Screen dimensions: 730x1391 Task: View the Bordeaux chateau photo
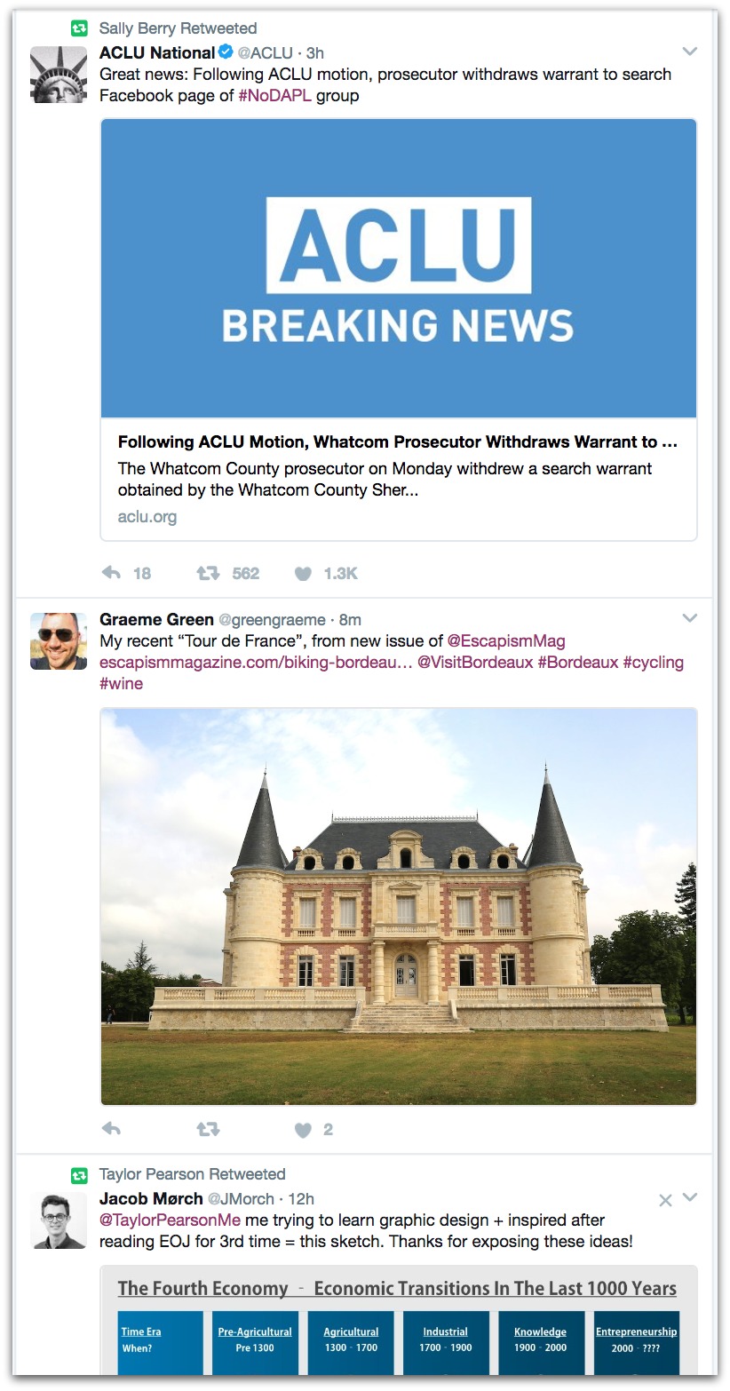[x=399, y=907]
